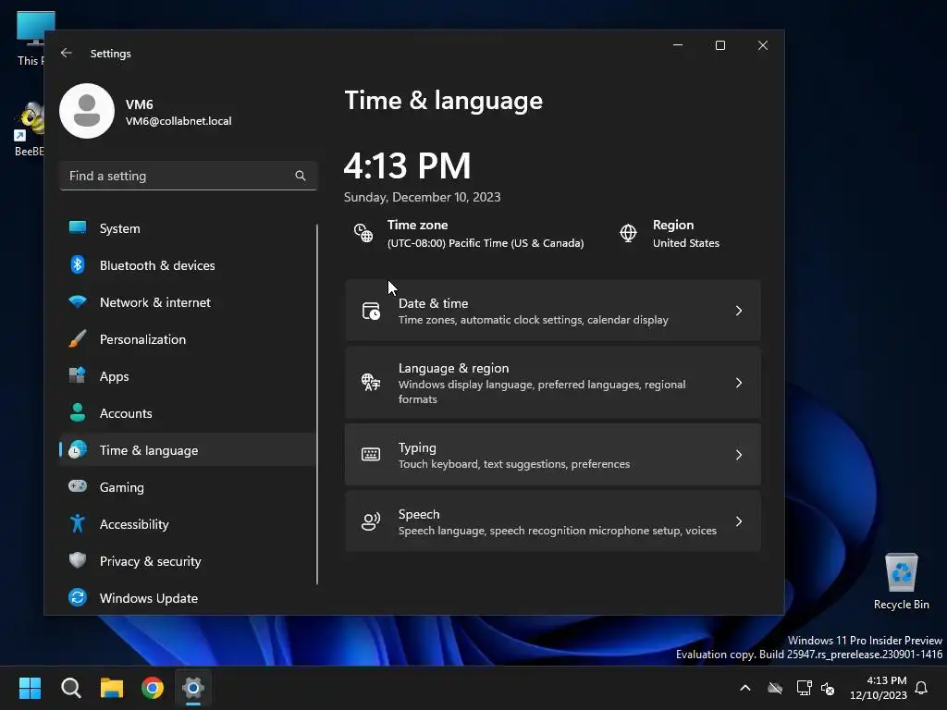Open Windows Update settings

pyautogui.click(x=187, y=598)
